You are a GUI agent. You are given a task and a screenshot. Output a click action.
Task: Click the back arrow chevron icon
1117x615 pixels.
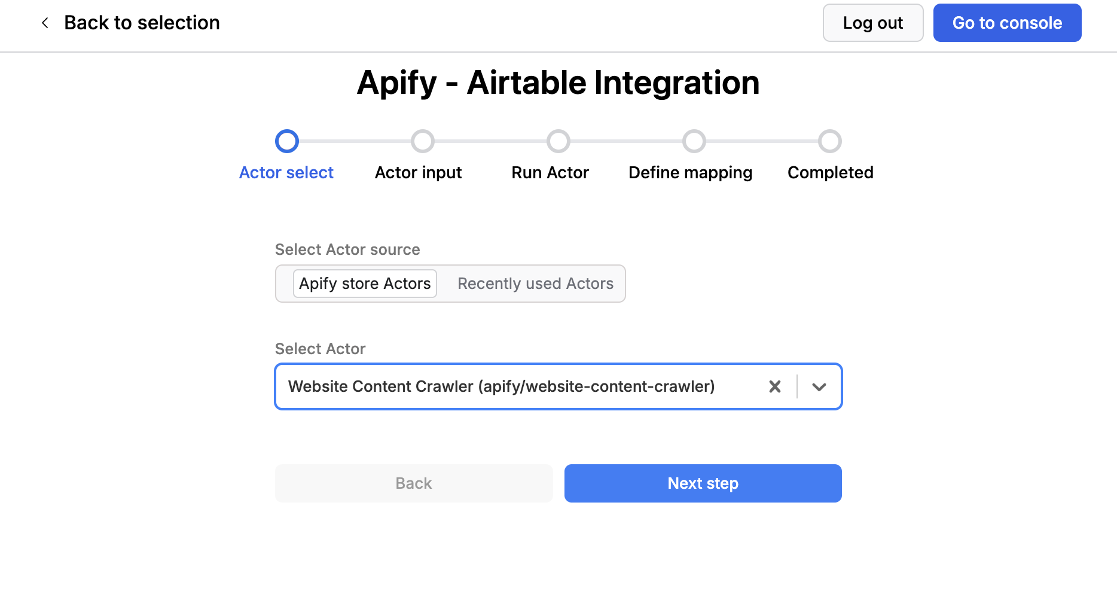(45, 23)
